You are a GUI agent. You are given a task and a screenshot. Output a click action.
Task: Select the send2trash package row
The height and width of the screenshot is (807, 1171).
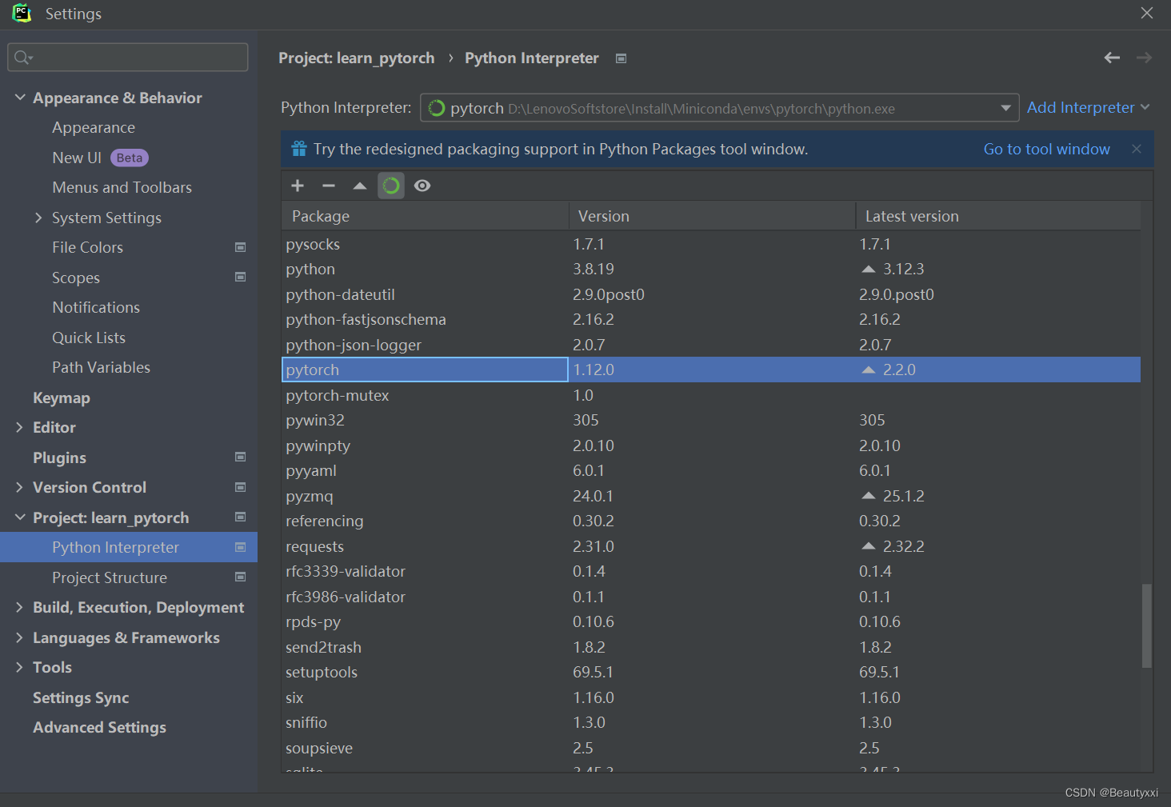[711, 647]
